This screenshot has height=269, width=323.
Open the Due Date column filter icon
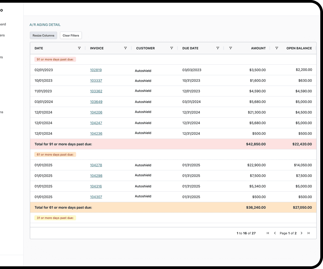pyautogui.click(x=218, y=48)
